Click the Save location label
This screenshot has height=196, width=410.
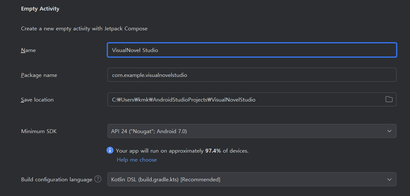point(37,100)
